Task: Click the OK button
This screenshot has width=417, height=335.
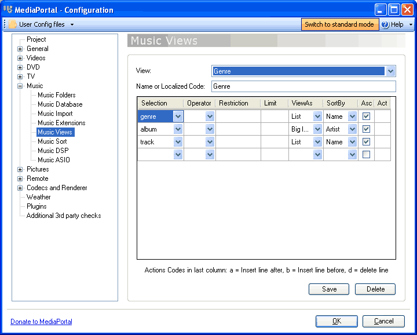Action: coord(336,321)
